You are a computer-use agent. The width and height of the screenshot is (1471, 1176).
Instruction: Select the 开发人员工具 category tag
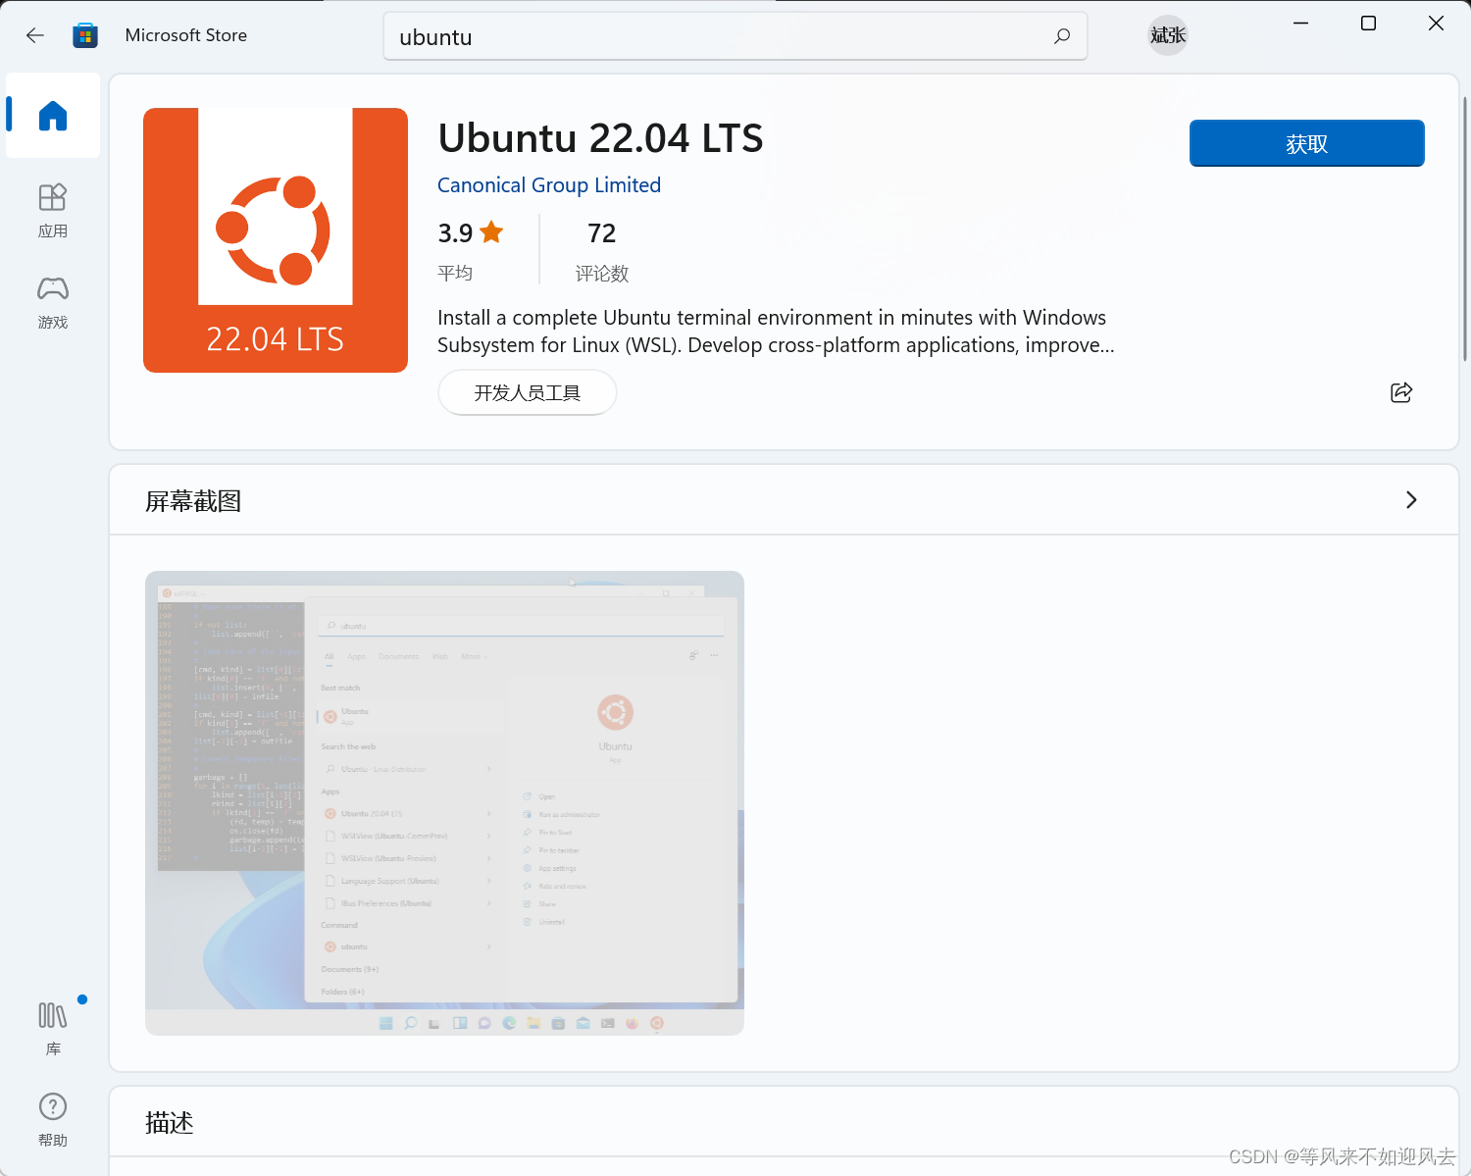[527, 392]
